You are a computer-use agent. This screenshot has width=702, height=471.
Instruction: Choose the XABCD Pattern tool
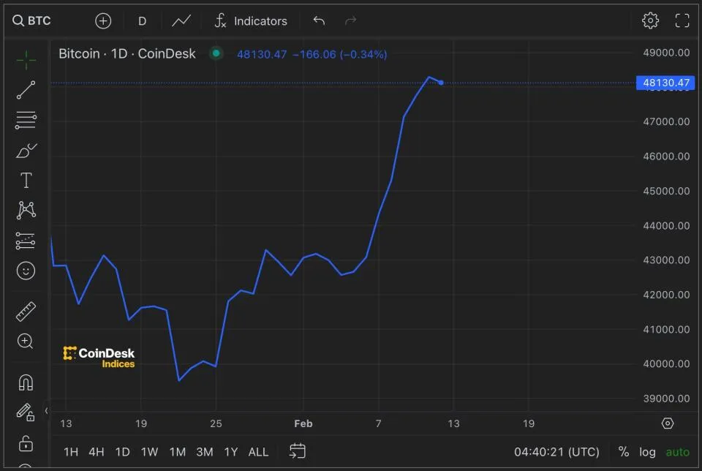[26, 210]
